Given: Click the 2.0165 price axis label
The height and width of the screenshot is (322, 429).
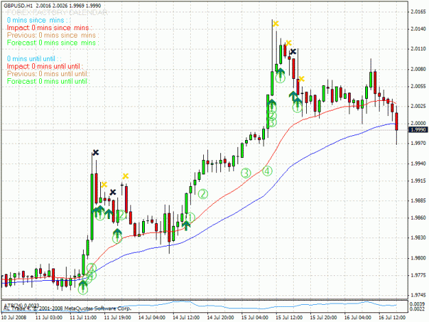Looking at the screenshot, I should click(418, 12).
